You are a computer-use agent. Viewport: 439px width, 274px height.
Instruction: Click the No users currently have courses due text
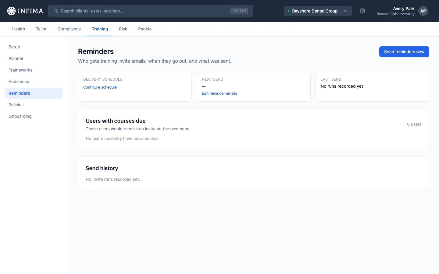coord(122,139)
